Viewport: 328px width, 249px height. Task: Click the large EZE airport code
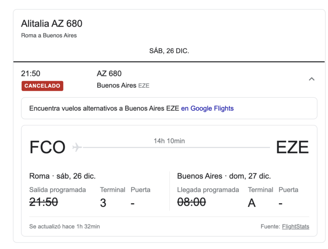click(x=292, y=147)
